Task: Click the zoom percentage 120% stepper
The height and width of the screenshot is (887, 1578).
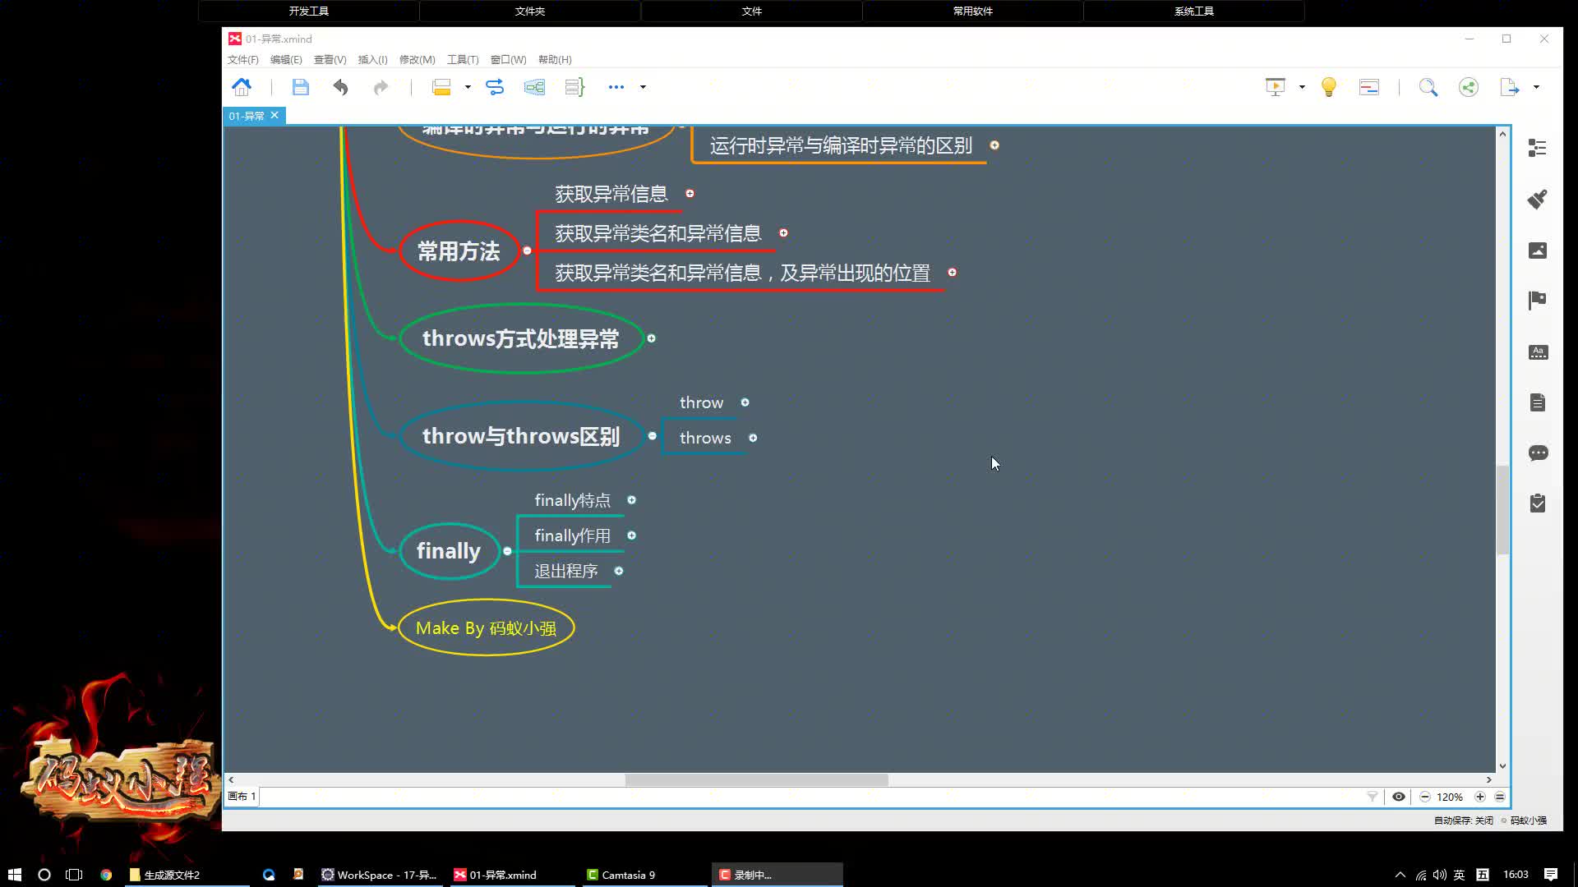Action: pos(1451,796)
